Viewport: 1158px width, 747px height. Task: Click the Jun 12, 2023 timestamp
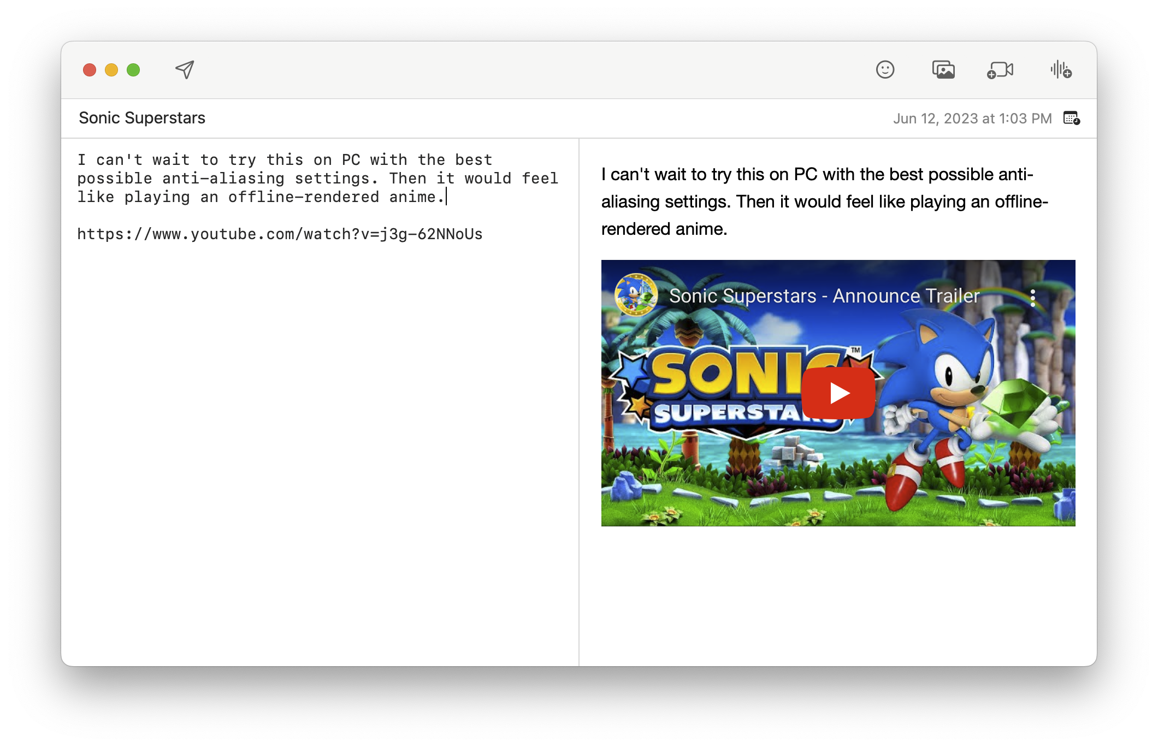[x=972, y=118]
